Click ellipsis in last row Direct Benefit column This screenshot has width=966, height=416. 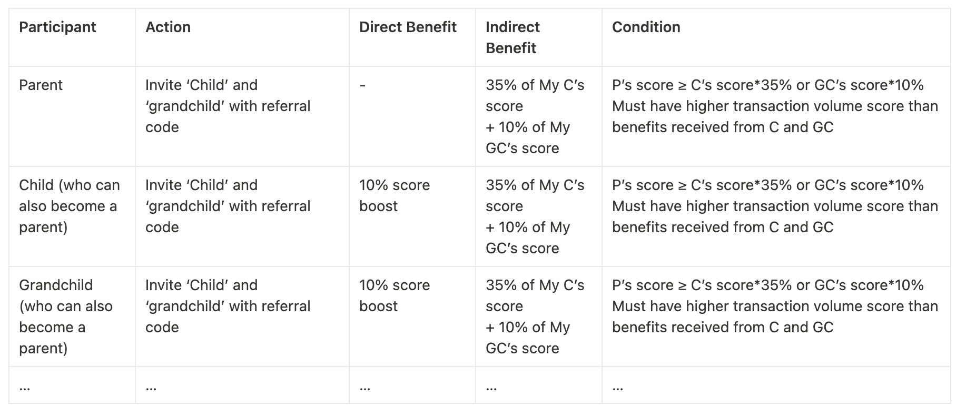[364, 388]
